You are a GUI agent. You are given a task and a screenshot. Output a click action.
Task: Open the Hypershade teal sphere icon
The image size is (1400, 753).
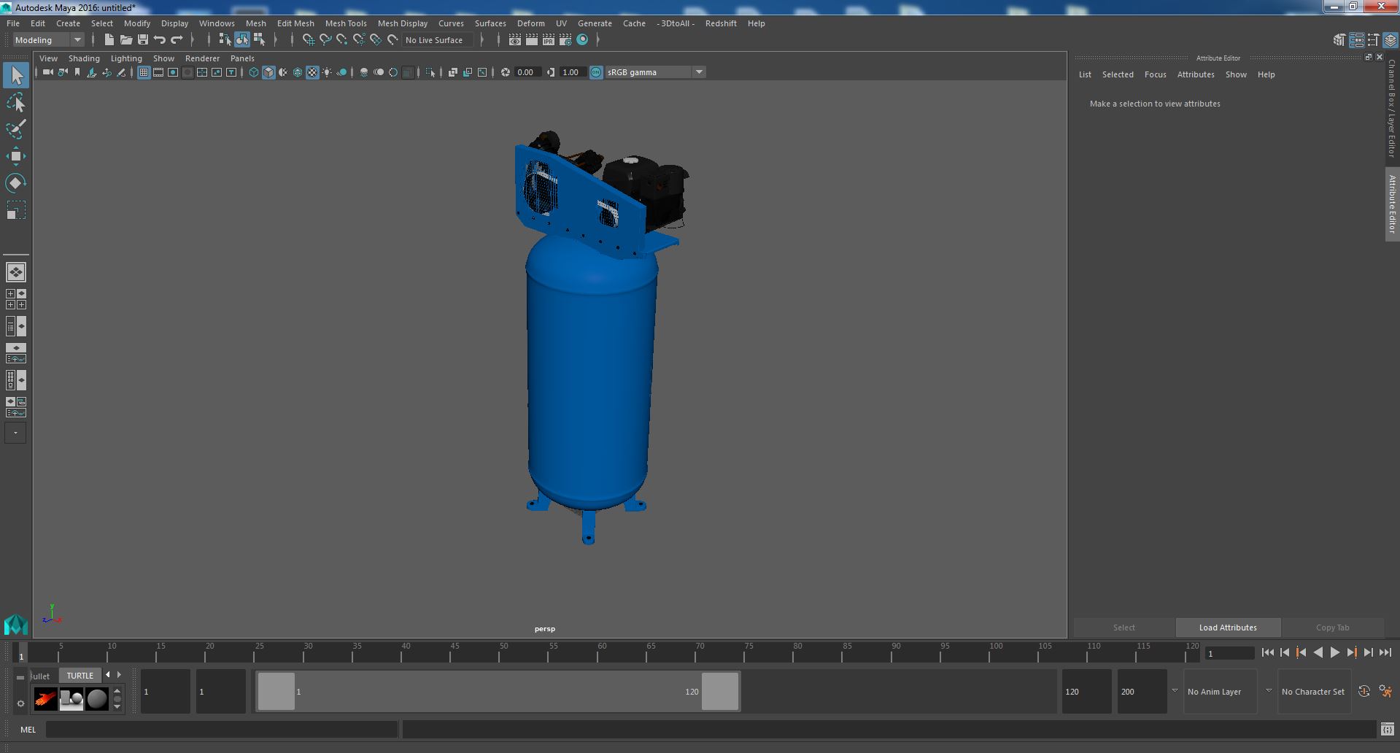(582, 40)
